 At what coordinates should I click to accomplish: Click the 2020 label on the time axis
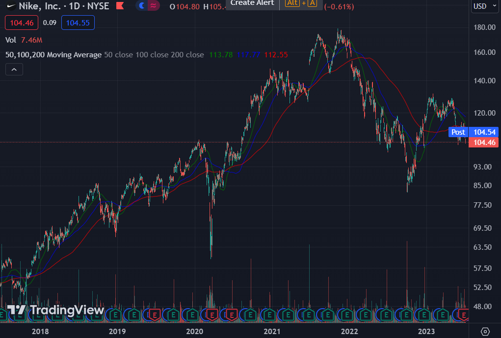click(195, 332)
